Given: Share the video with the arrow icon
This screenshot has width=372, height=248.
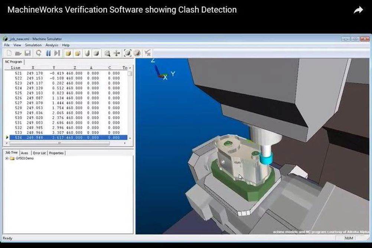Looking at the screenshot, I should coord(358,10).
